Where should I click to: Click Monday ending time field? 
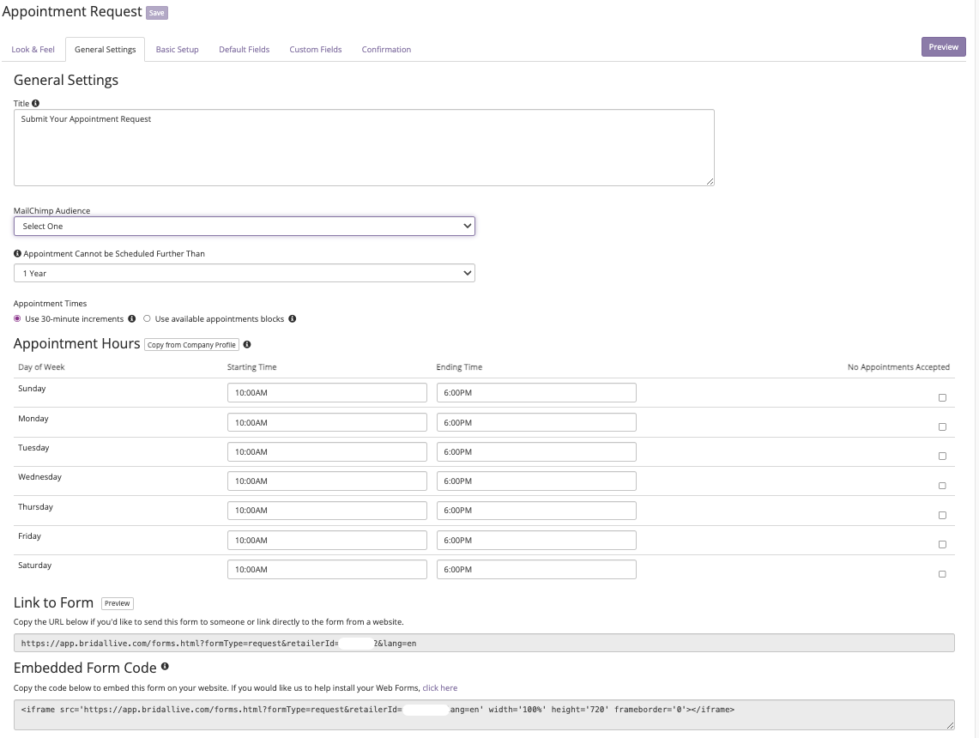(x=536, y=422)
